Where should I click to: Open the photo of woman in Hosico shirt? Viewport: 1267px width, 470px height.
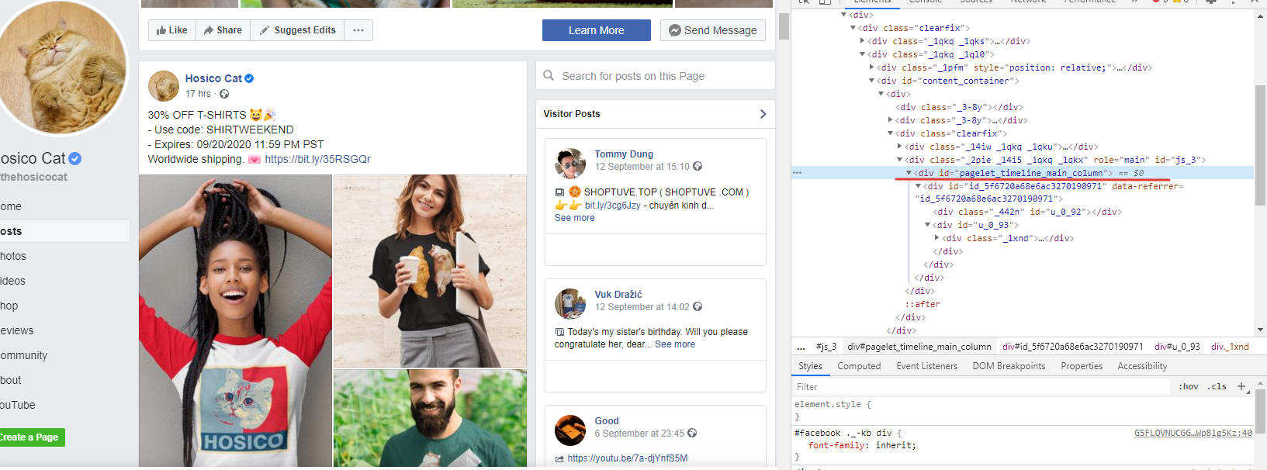pos(235,321)
